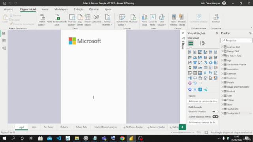Expand the Product table
Viewport: 253px width, 142px height.
tap(222, 91)
